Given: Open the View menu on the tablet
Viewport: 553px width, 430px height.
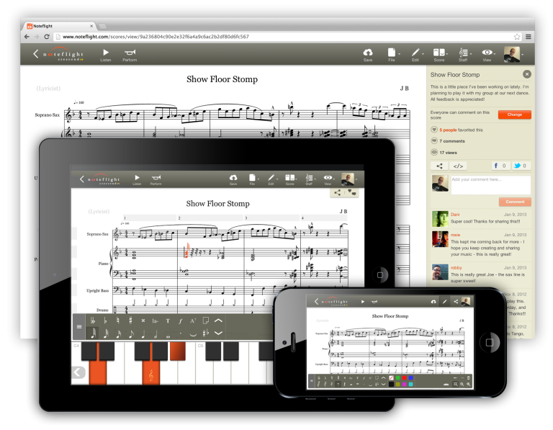Looking at the screenshot, I should tap(328, 179).
